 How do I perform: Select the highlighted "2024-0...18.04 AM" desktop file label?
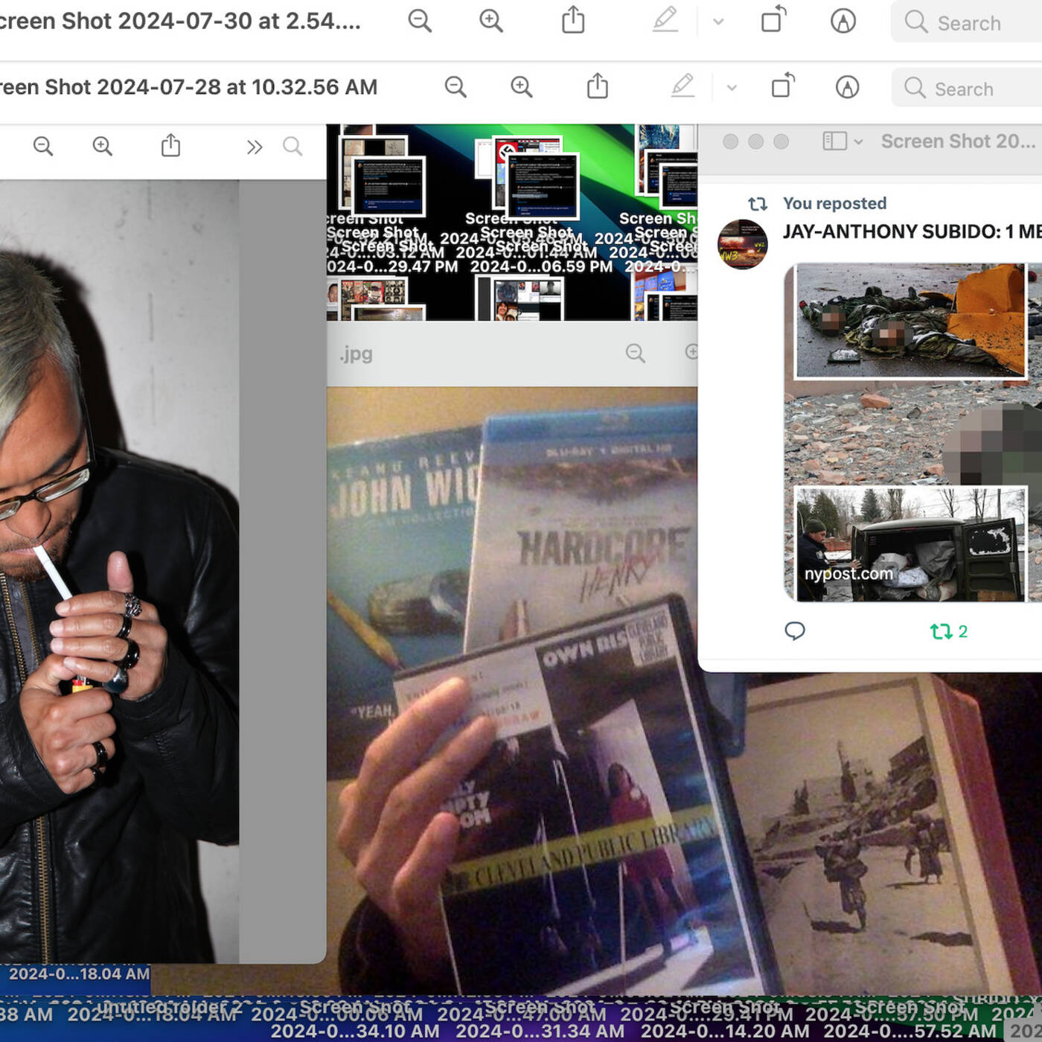79,974
